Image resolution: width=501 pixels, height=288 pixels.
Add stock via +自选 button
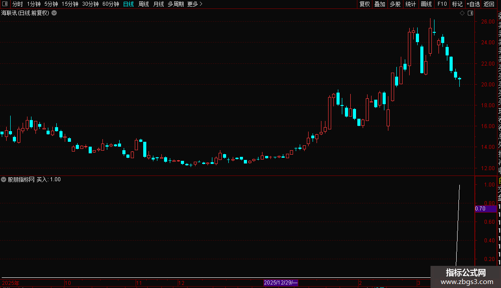click(473, 4)
